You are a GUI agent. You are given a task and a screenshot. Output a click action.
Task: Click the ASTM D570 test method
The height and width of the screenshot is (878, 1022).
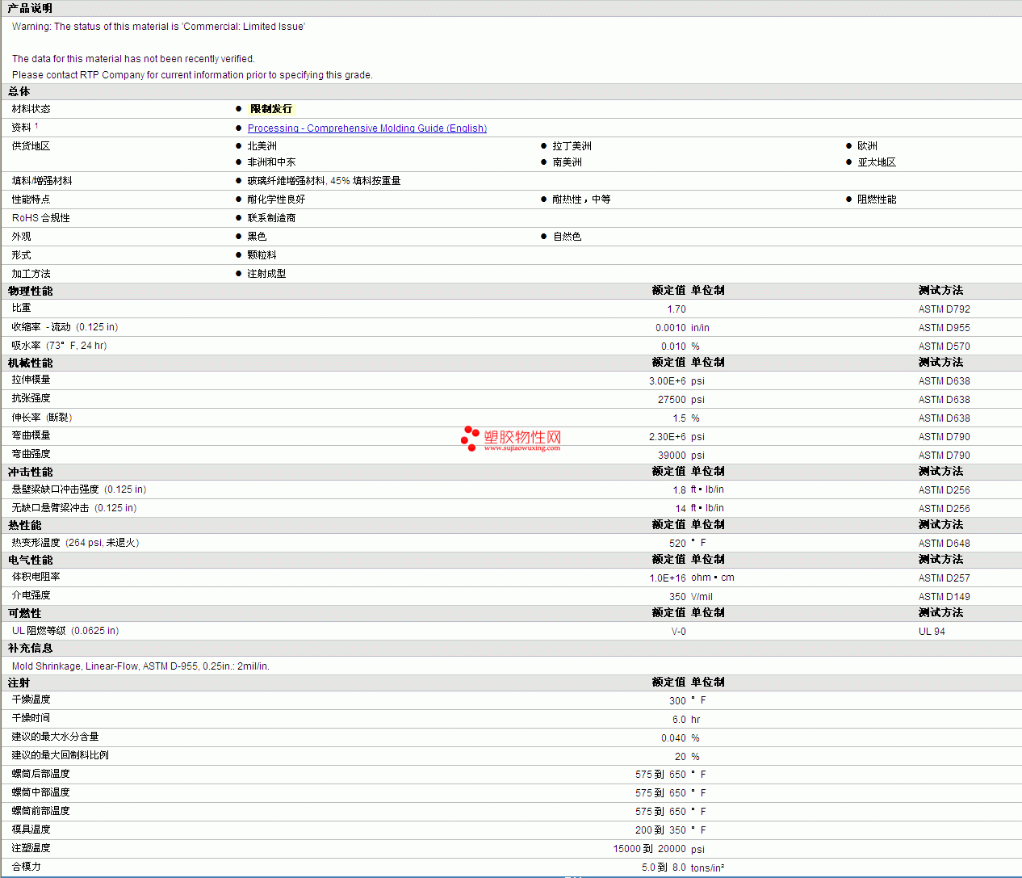945,347
